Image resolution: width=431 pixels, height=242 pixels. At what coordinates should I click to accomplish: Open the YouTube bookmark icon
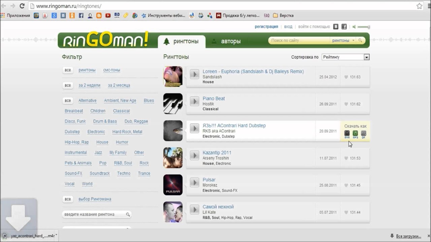108,15
